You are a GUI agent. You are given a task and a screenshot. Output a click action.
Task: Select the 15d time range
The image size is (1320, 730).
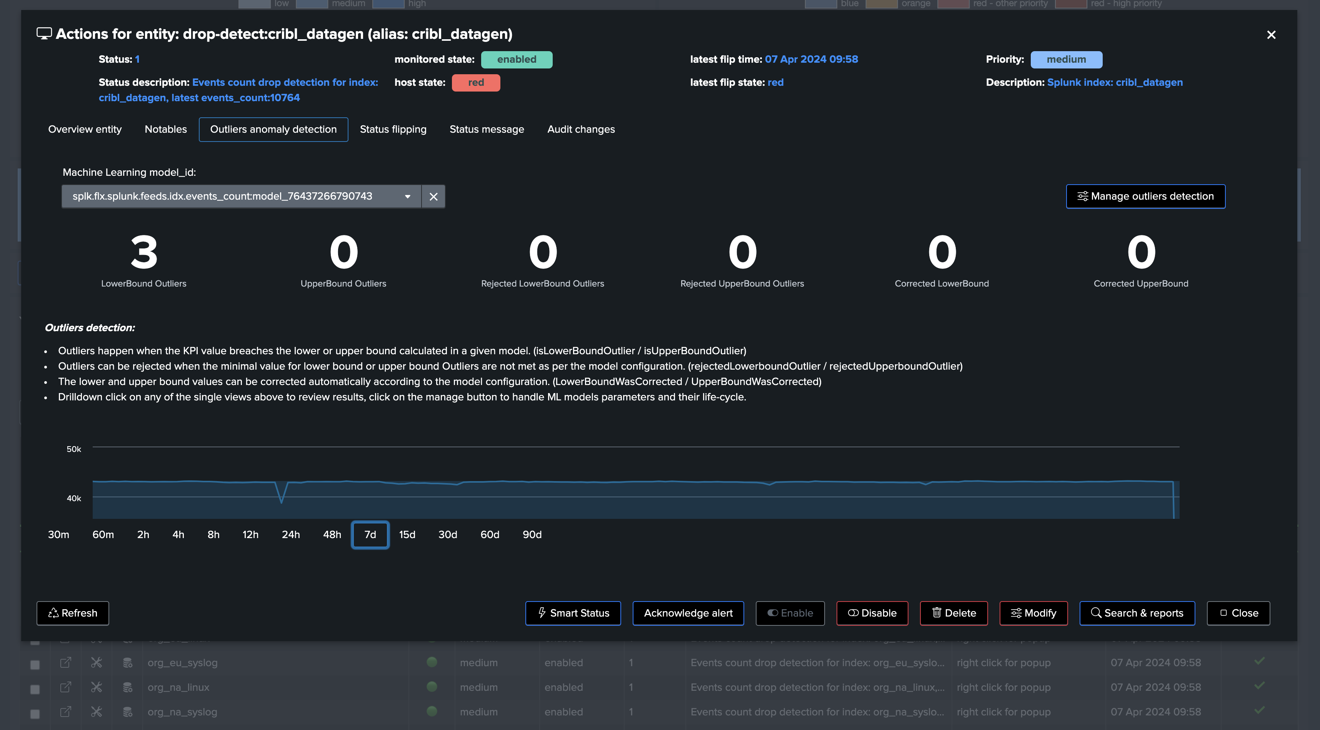(x=407, y=534)
